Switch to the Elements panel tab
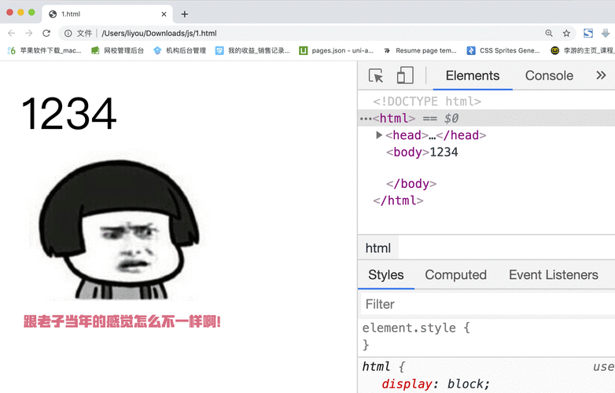This screenshot has width=615, height=393. (473, 75)
